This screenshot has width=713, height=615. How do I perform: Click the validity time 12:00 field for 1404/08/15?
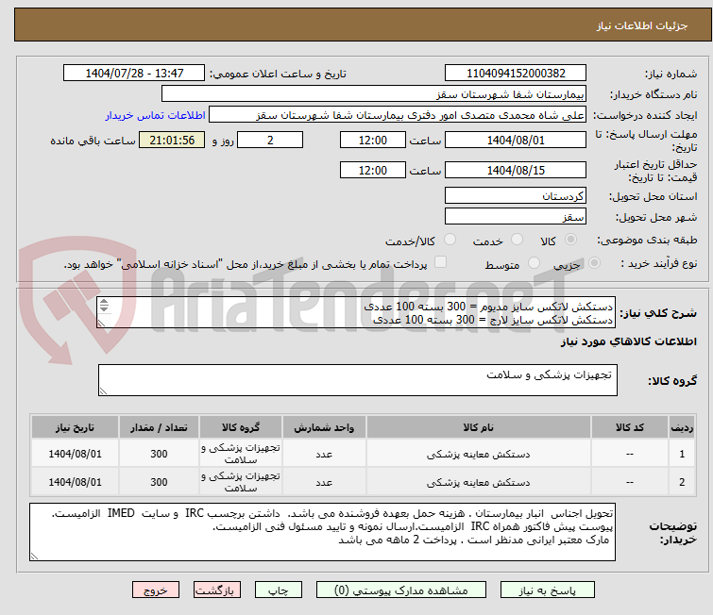click(372, 171)
